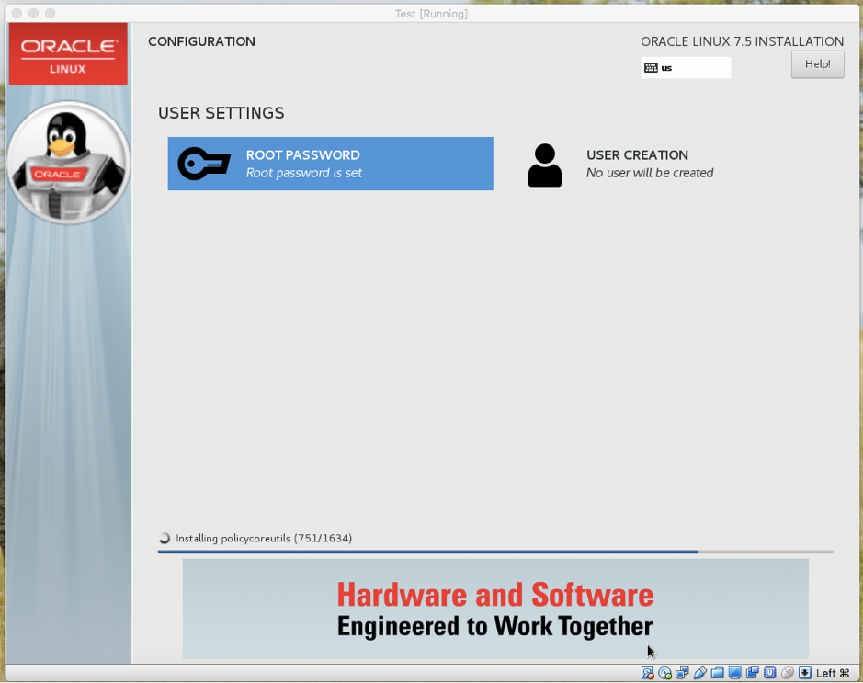Select the key icon on Root Password
The image size is (863, 683).
204,164
